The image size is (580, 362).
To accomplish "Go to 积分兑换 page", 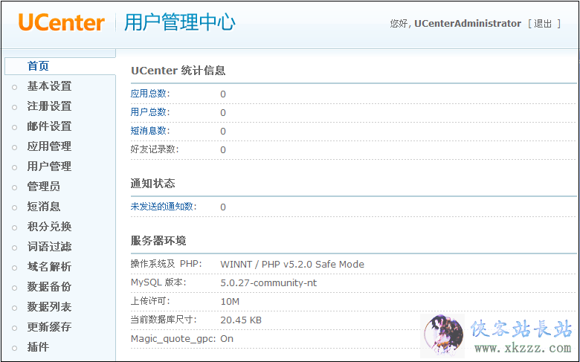I will click(x=49, y=226).
